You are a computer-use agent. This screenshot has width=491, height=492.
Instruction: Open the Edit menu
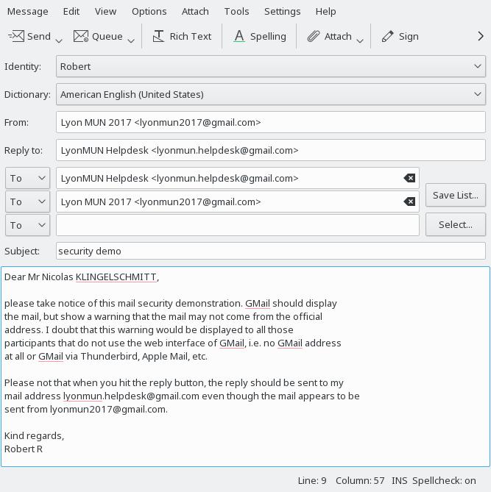(71, 11)
